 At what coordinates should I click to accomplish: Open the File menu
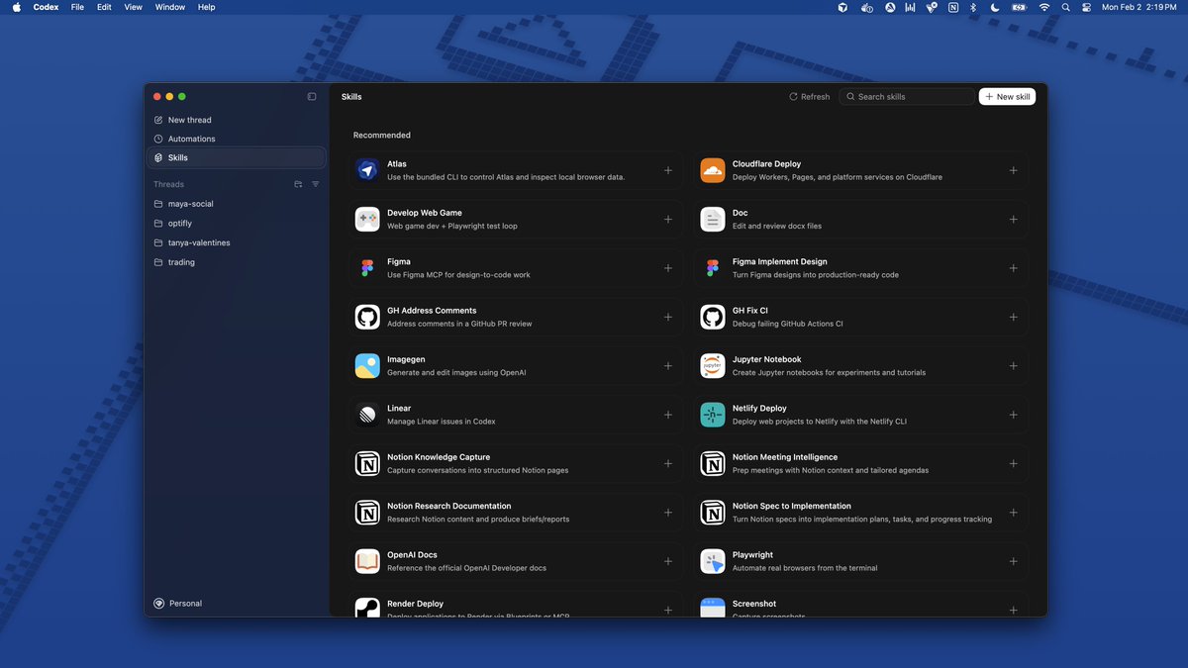[77, 7]
